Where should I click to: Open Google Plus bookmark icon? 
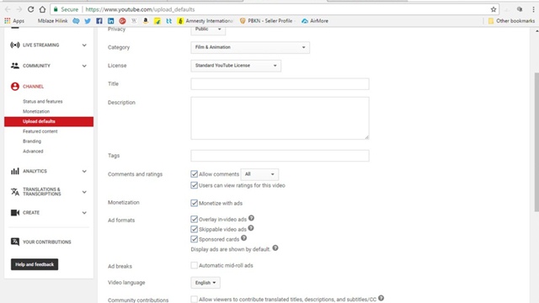(122, 21)
